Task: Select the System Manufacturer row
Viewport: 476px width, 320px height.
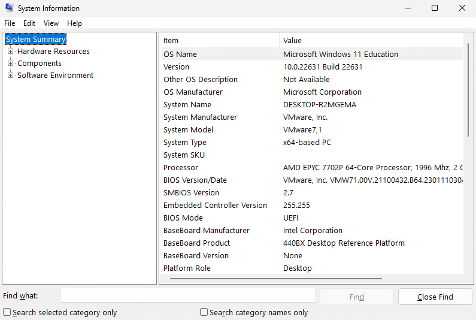Action: (x=313, y=117)
